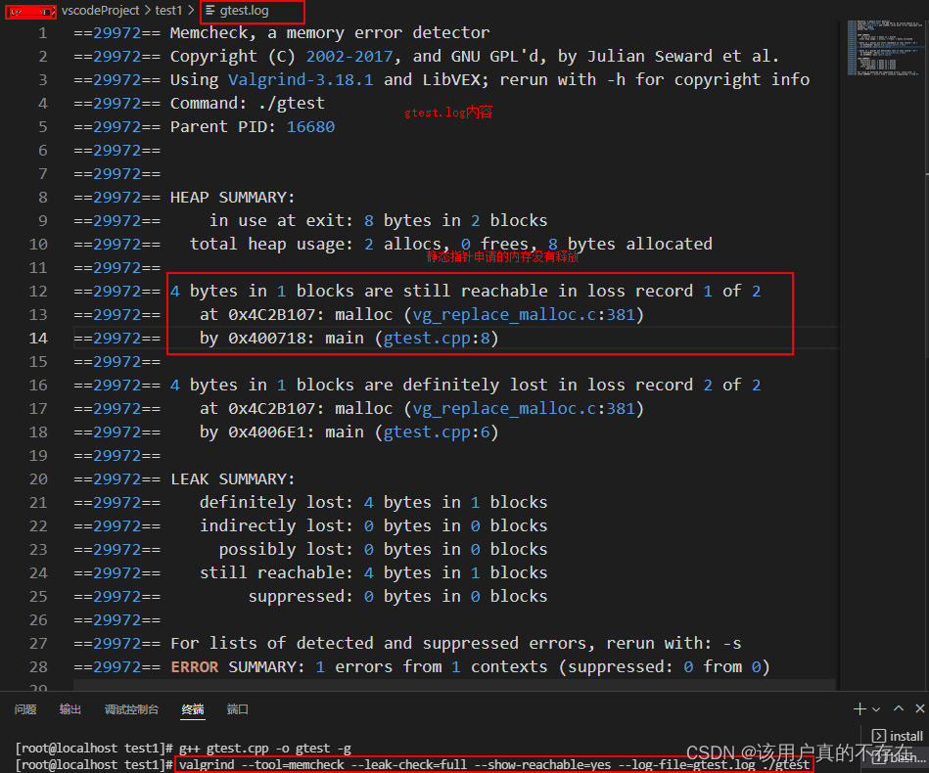Click 'in use at exit:' text on line 9
Viewport: 929px width, 773px height.
281,220
